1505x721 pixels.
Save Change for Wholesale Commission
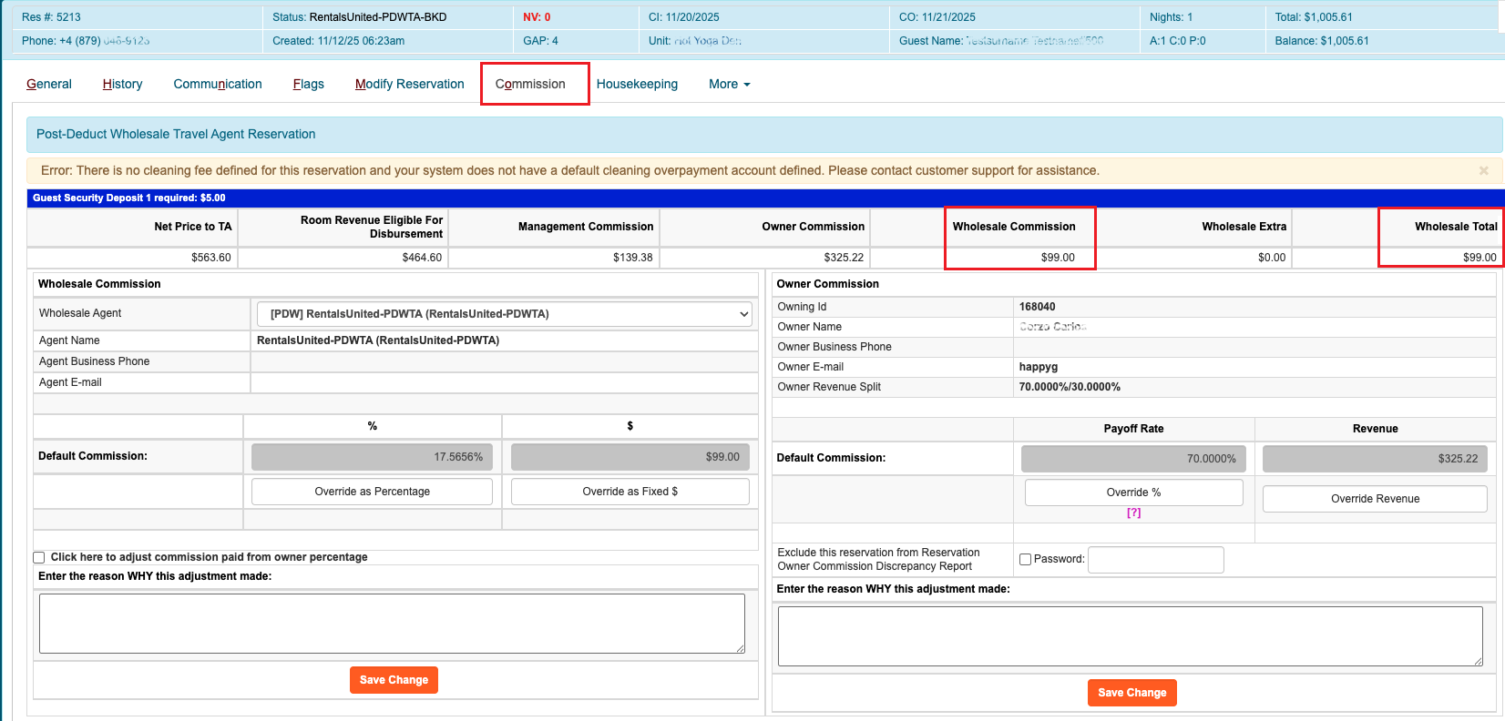[394, 680]
